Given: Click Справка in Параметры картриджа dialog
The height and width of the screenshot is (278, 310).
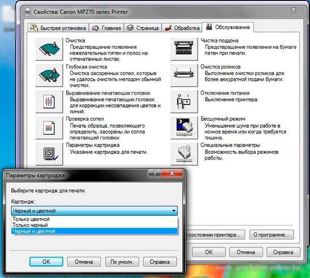Looking at the screenshot, I should click(x=160, y=262).
